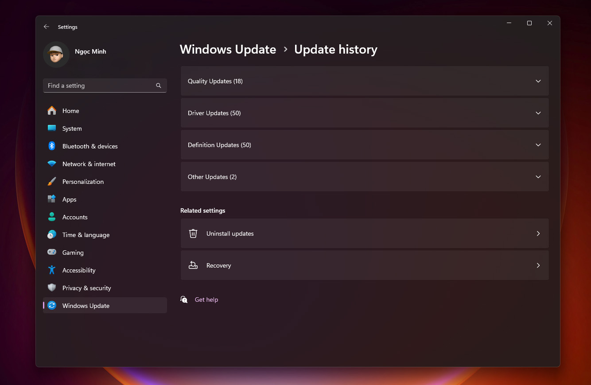
Task: Maximize the Settings window
Action: point(529,23)
